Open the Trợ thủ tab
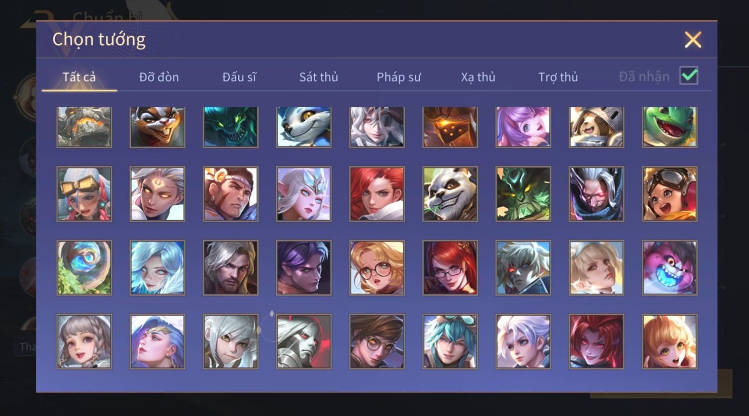Image resolution: width=749 pixels, height=416 pixels. pos(558,77)
